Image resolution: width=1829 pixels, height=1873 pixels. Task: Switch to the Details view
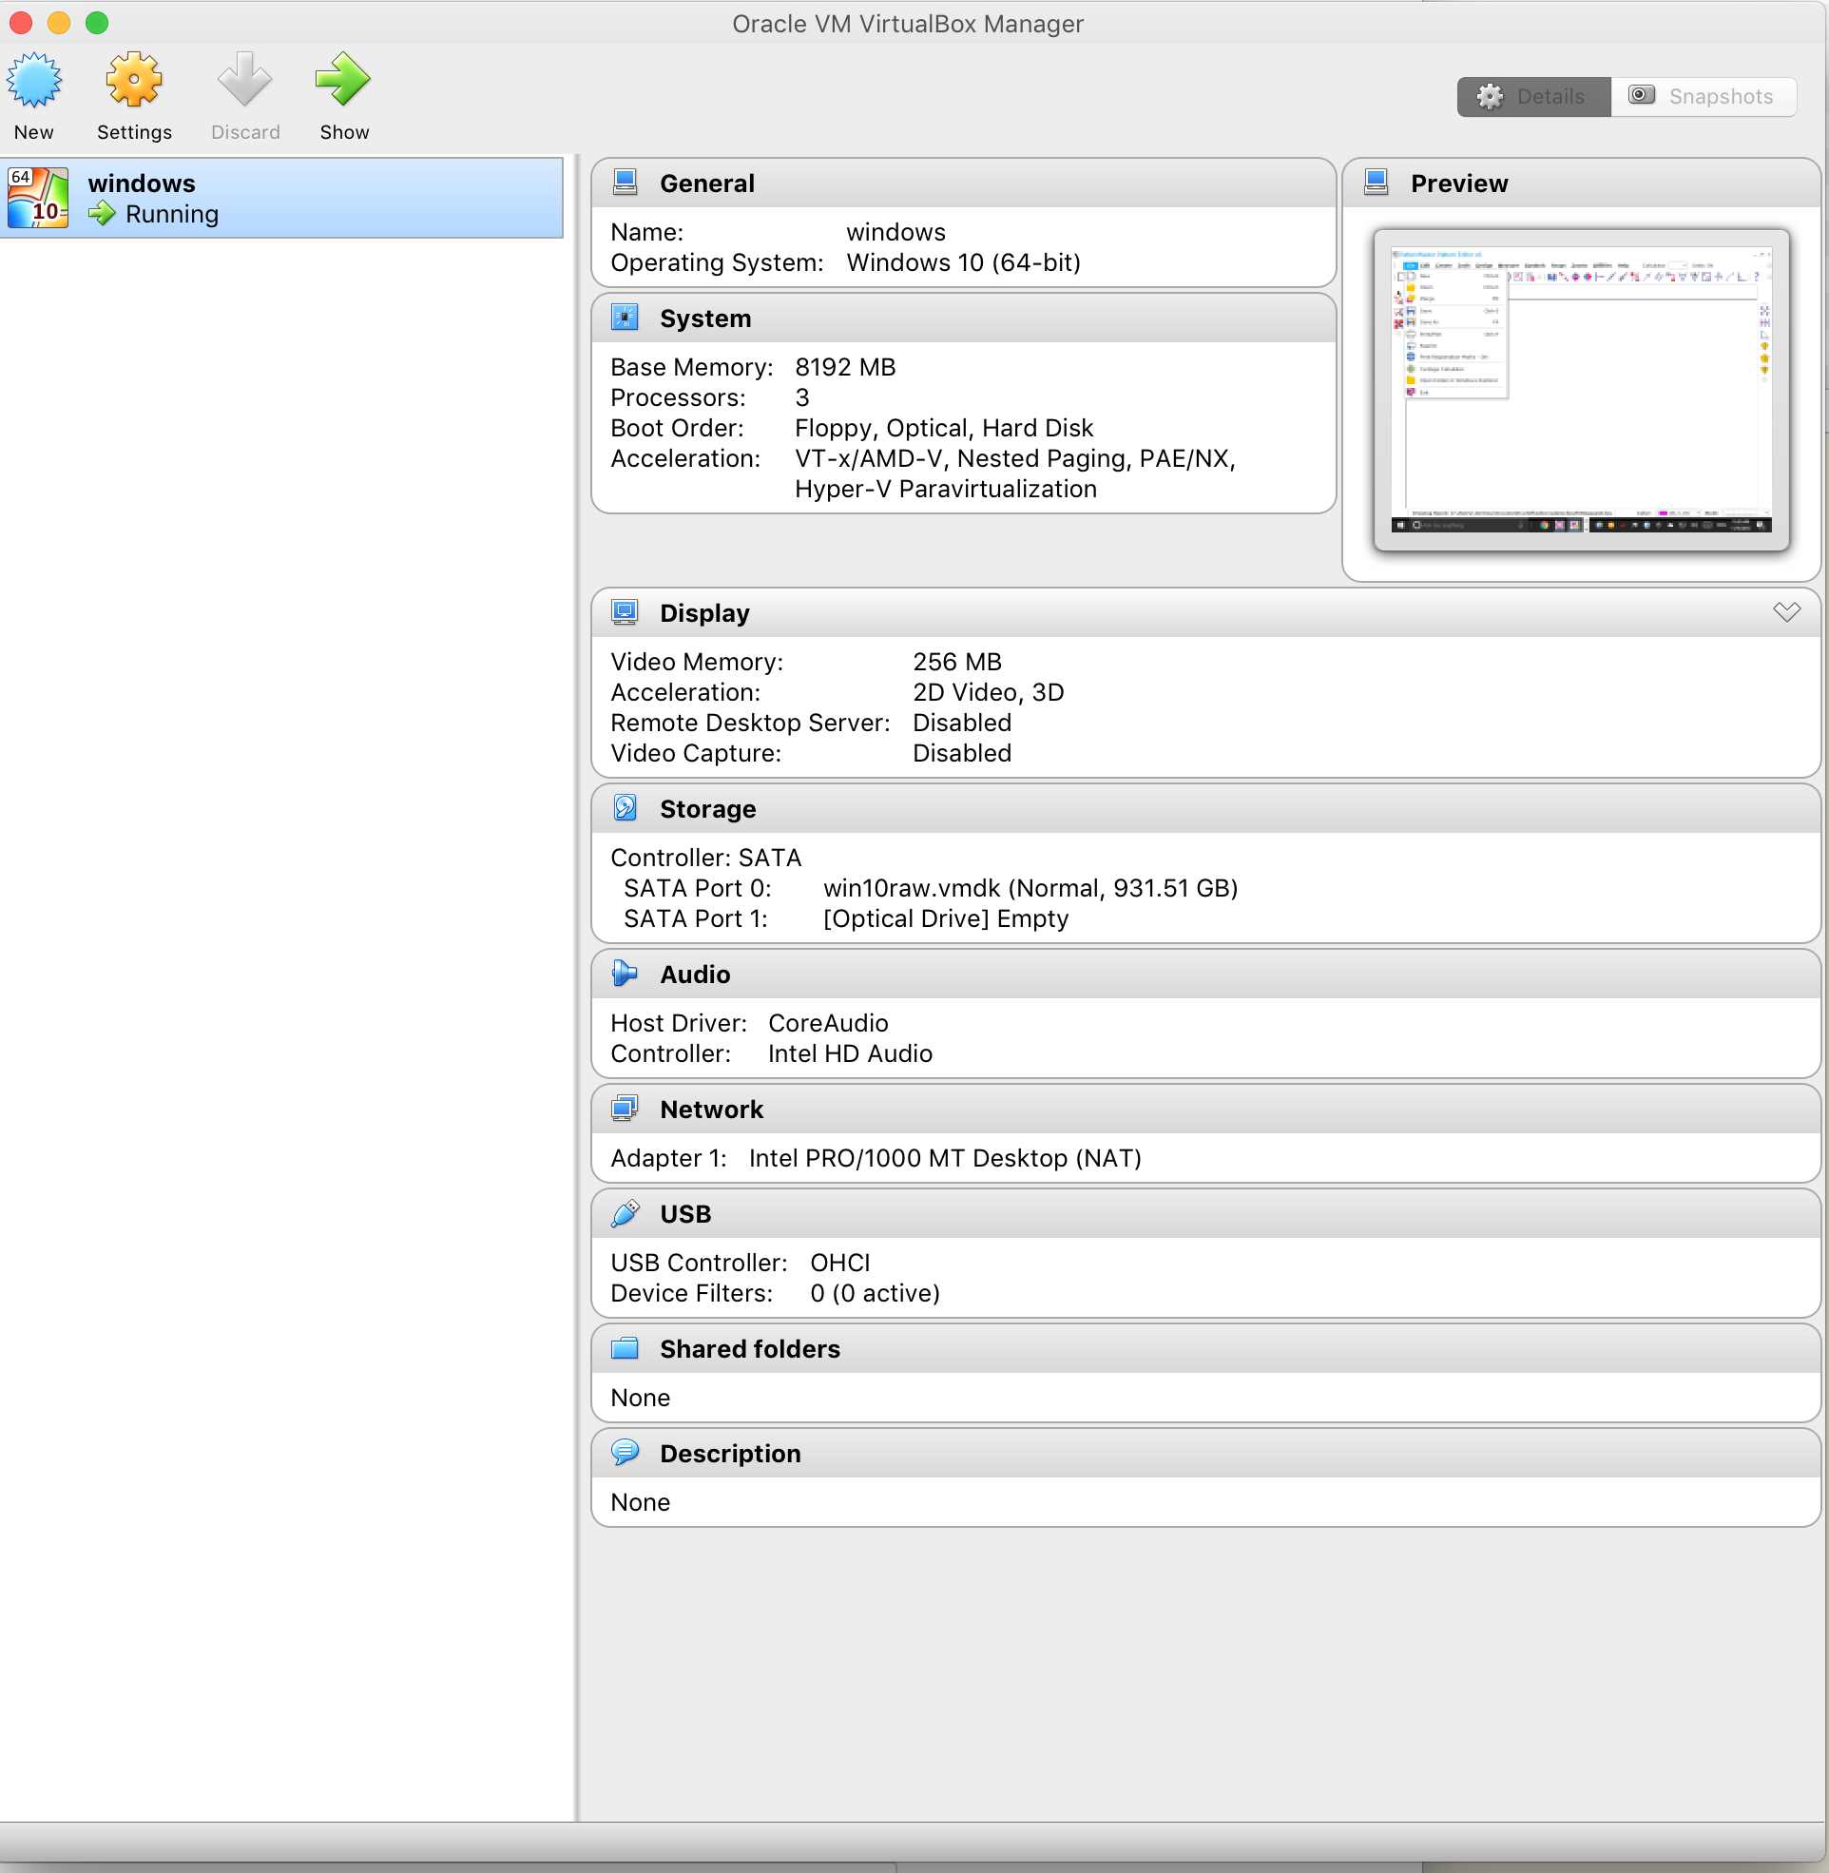(x=1533, y=97)
